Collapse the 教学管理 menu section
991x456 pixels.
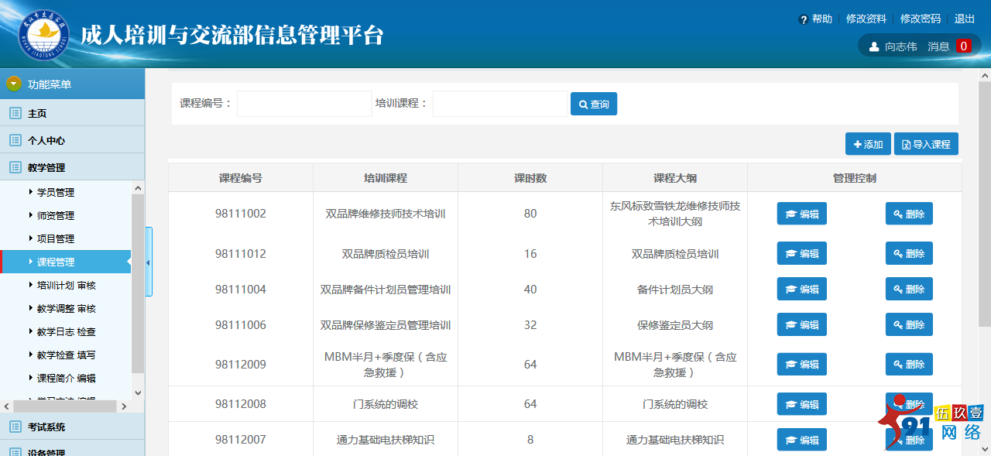point(46,167)
